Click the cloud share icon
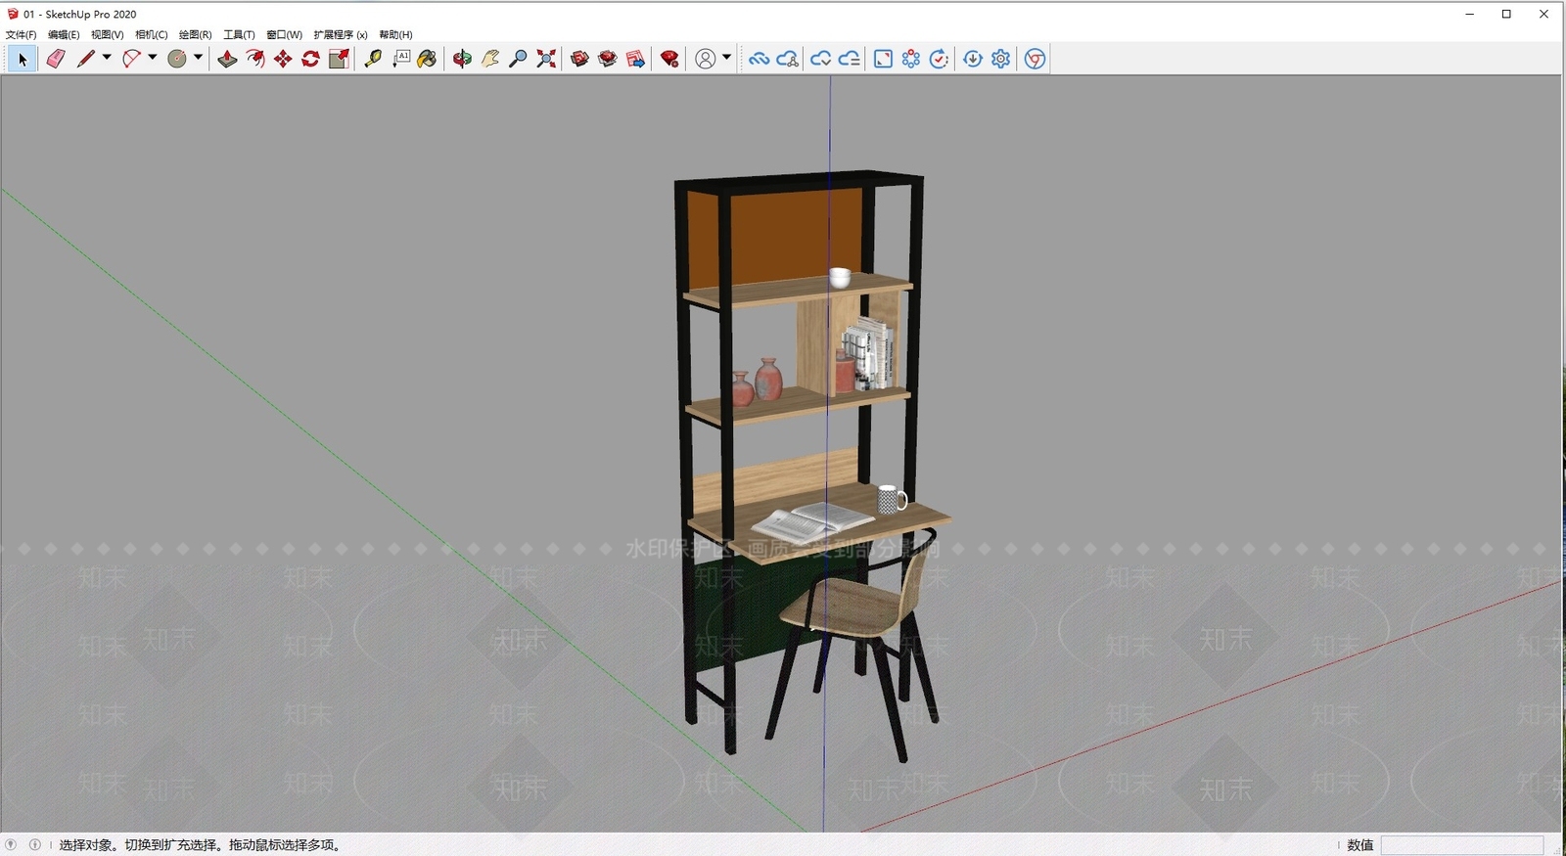The width and height of the screenshot is (1566, 856). coord(787,59)
